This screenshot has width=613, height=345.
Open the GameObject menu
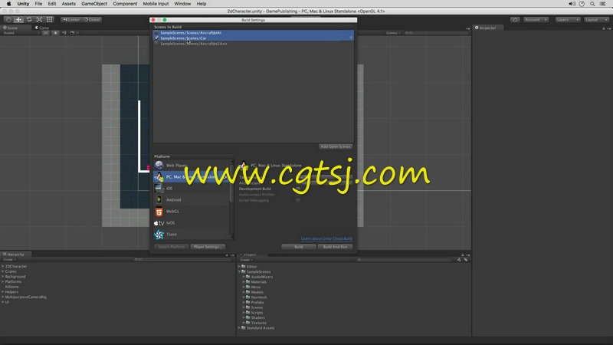click(94, 4)
